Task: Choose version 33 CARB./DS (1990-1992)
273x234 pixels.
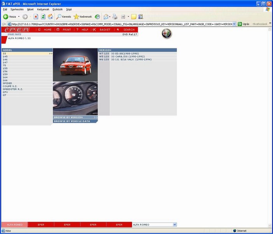Action: tap(137, 57)
